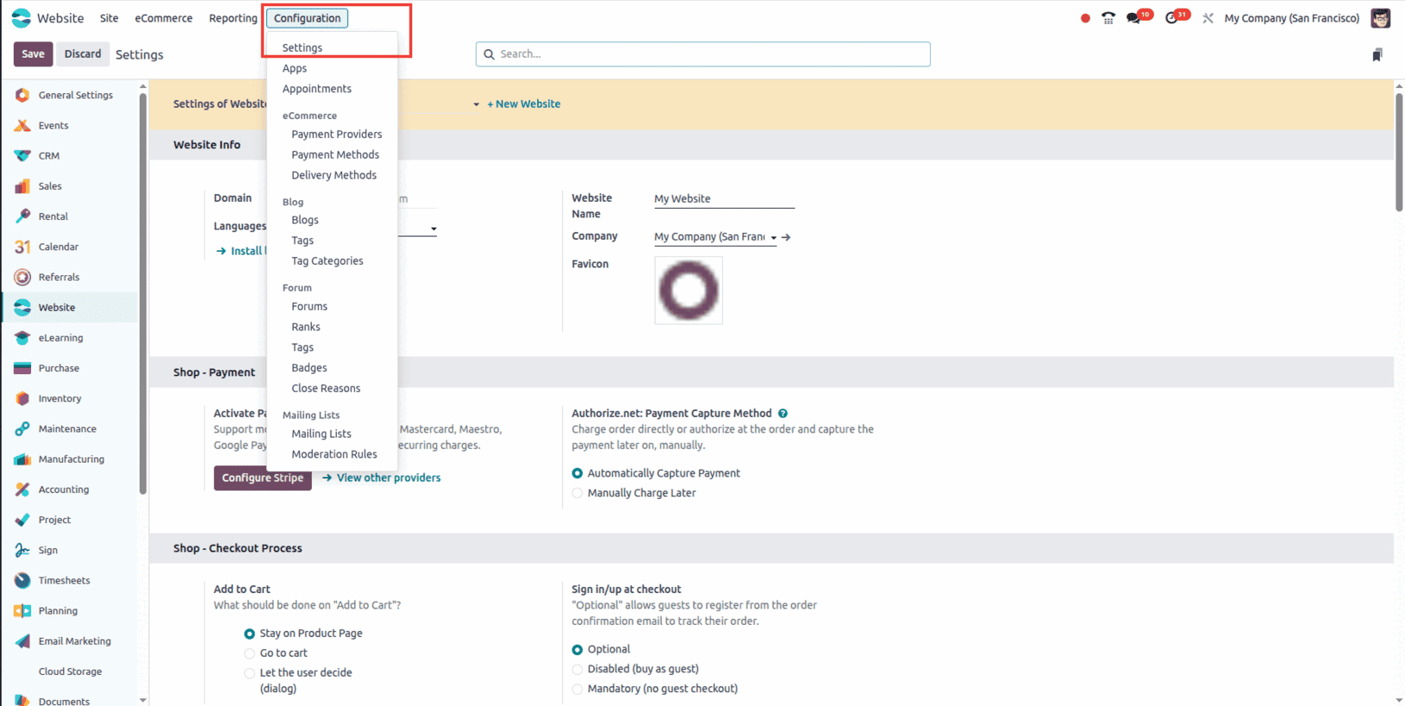Screen dimensions: 1405x706
Task: Go to Rental settings icon
Action: [x=22, y=216]
